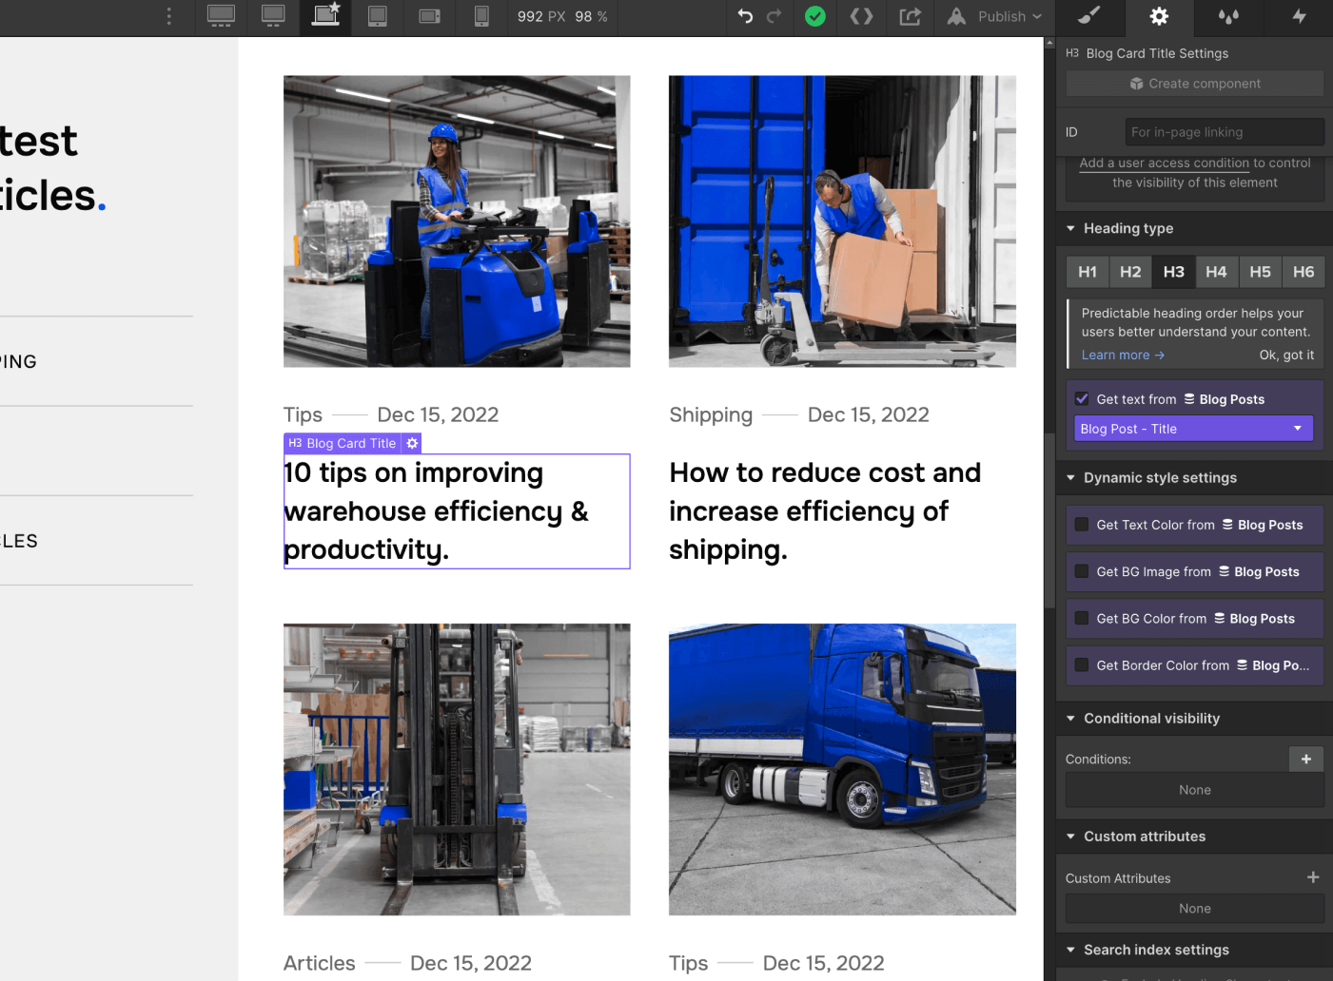Uncheck Get text from Blog Posts
The image size is (1333, 981).
(1081, 398)
